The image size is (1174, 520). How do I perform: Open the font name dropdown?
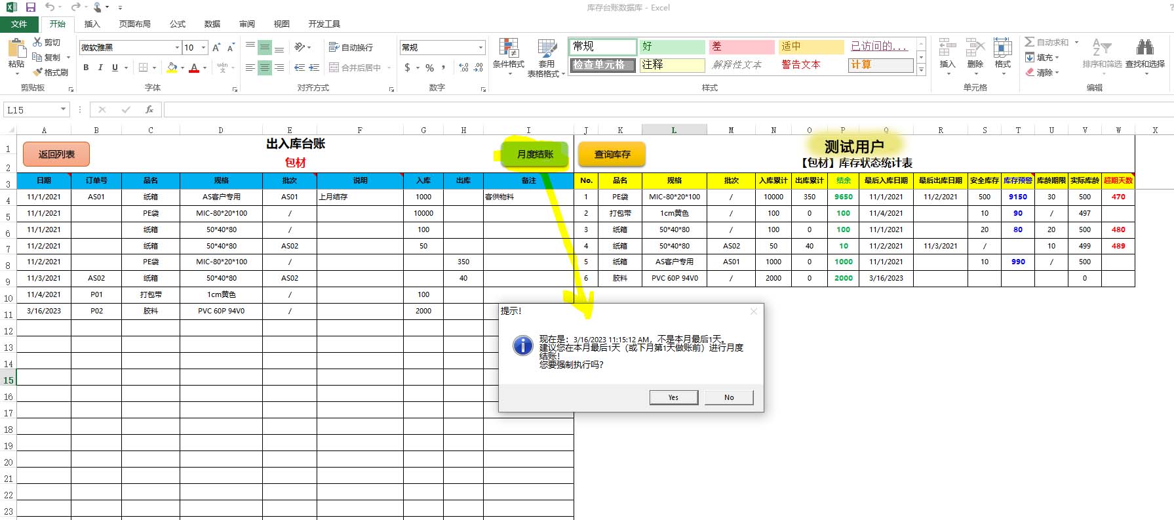177,47
